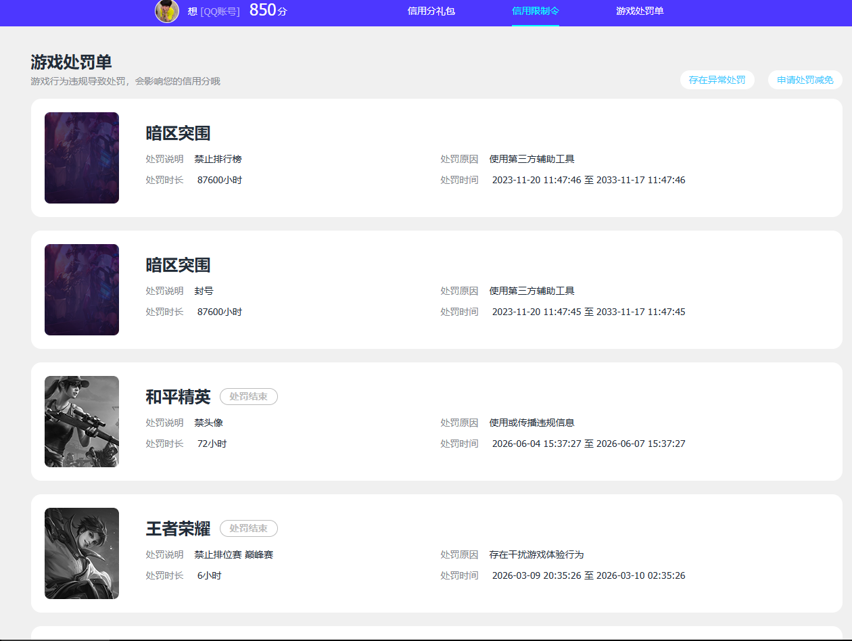Click the 850分 credit score
This screenshot has height=641, width=852.
[x=268, y=10]
